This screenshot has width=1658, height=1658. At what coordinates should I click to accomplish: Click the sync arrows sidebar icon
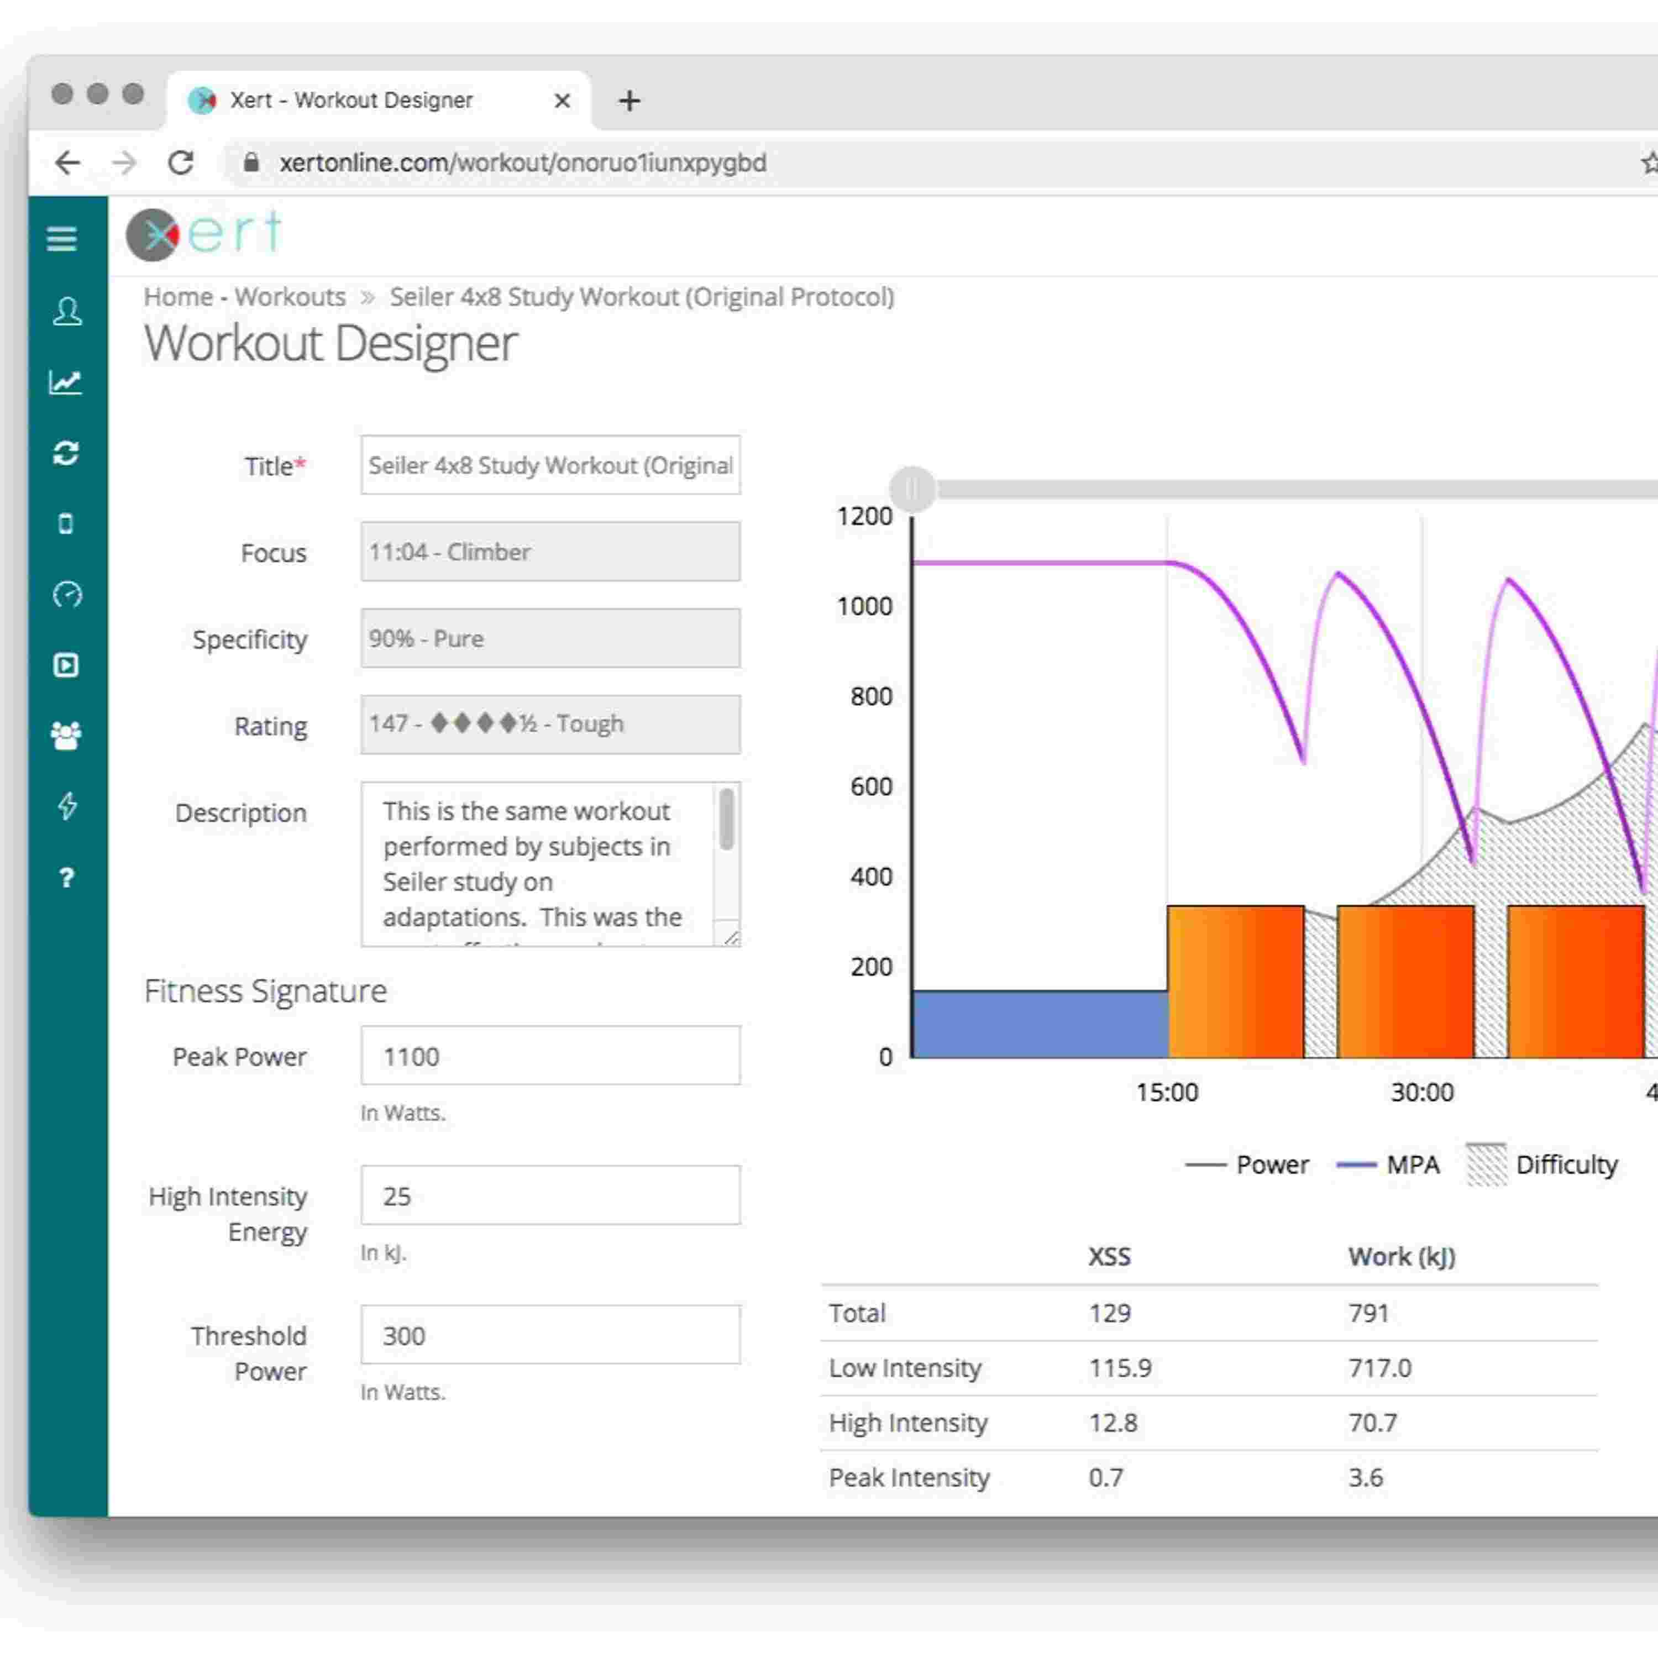(66, 452)
